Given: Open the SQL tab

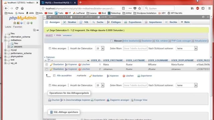Looking at the screenshot, I should click(84, 22).
